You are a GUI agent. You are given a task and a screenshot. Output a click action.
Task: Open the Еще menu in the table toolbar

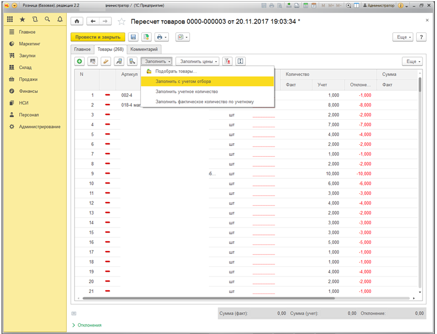[x=412, y=61]
